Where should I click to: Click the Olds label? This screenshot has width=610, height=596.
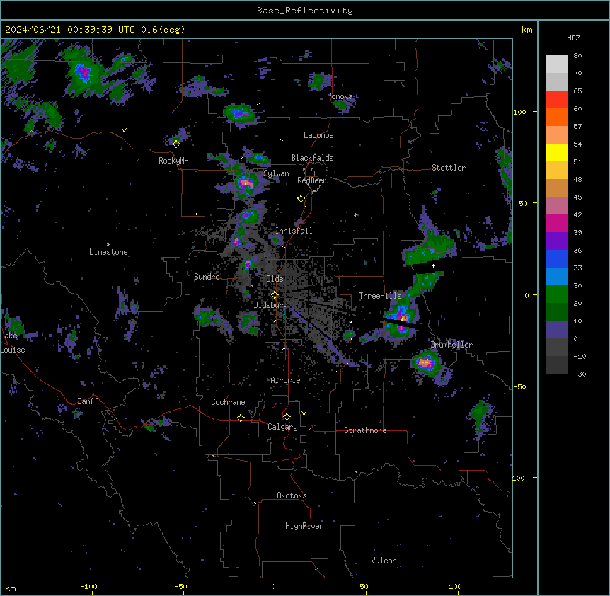point(275,279)
